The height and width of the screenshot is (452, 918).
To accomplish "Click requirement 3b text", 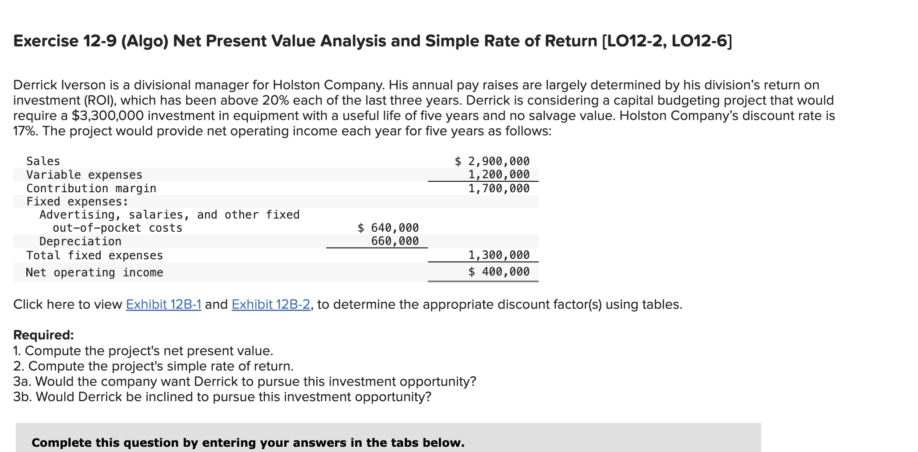I will tap(222, 396).
